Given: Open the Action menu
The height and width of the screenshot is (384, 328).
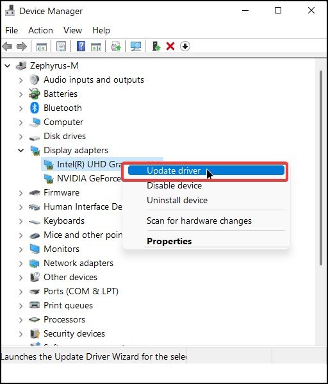Looking at the screenshot, I should pos(40,30).
